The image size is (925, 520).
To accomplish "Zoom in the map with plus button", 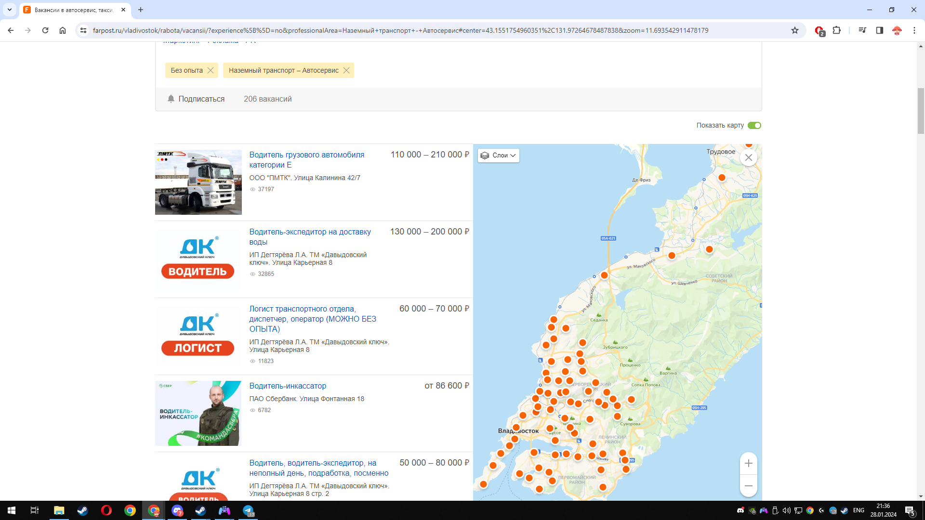I will 748,463.
